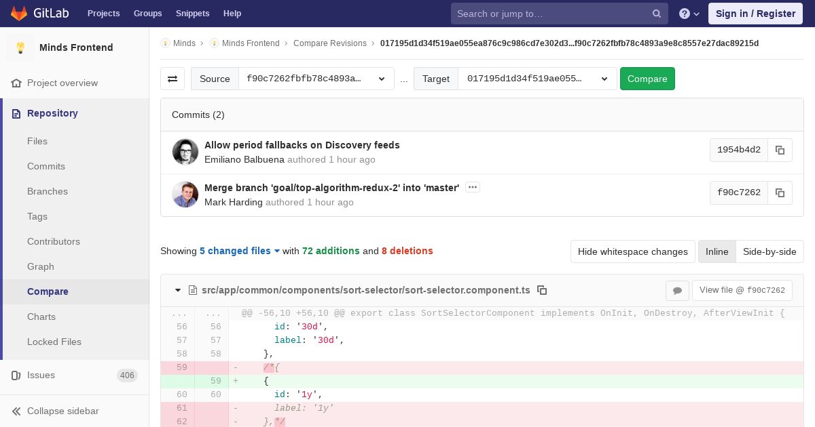Screen dimensions: 815x427
Task: Open Target revision dropdown
Action: click(538, 79)
